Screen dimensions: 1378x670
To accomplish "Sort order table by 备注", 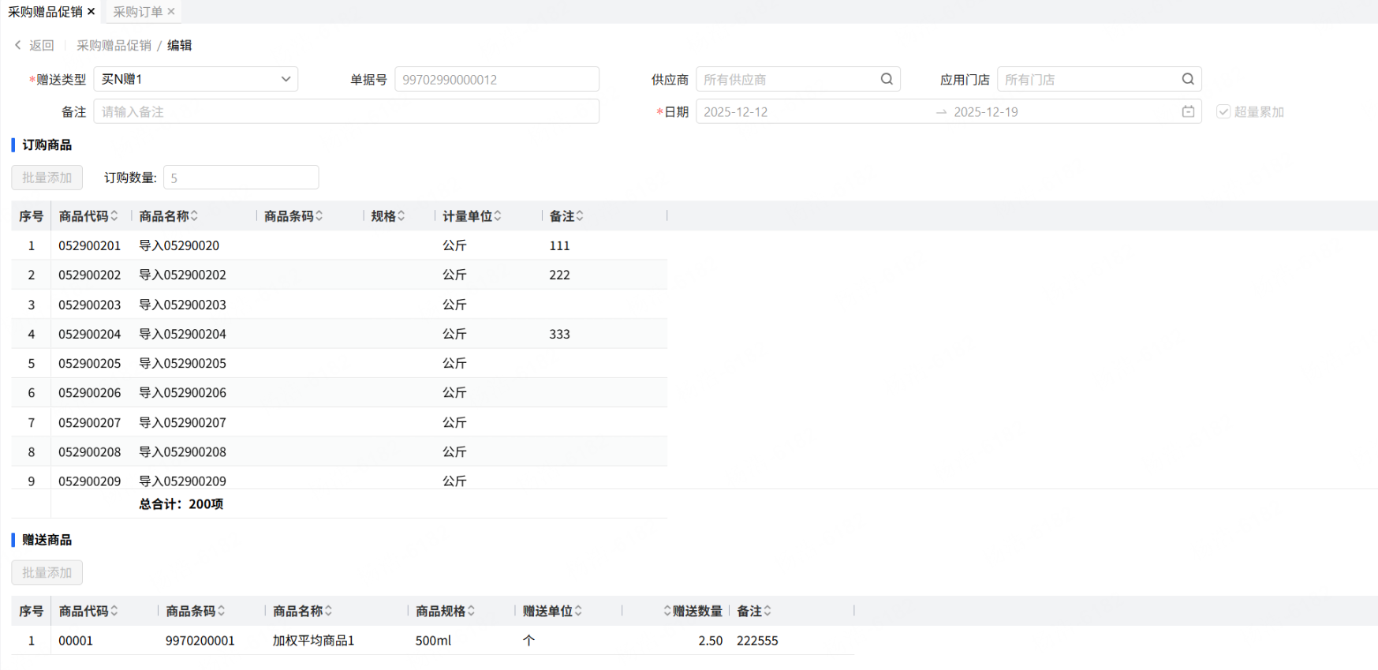I will [579, 216].
